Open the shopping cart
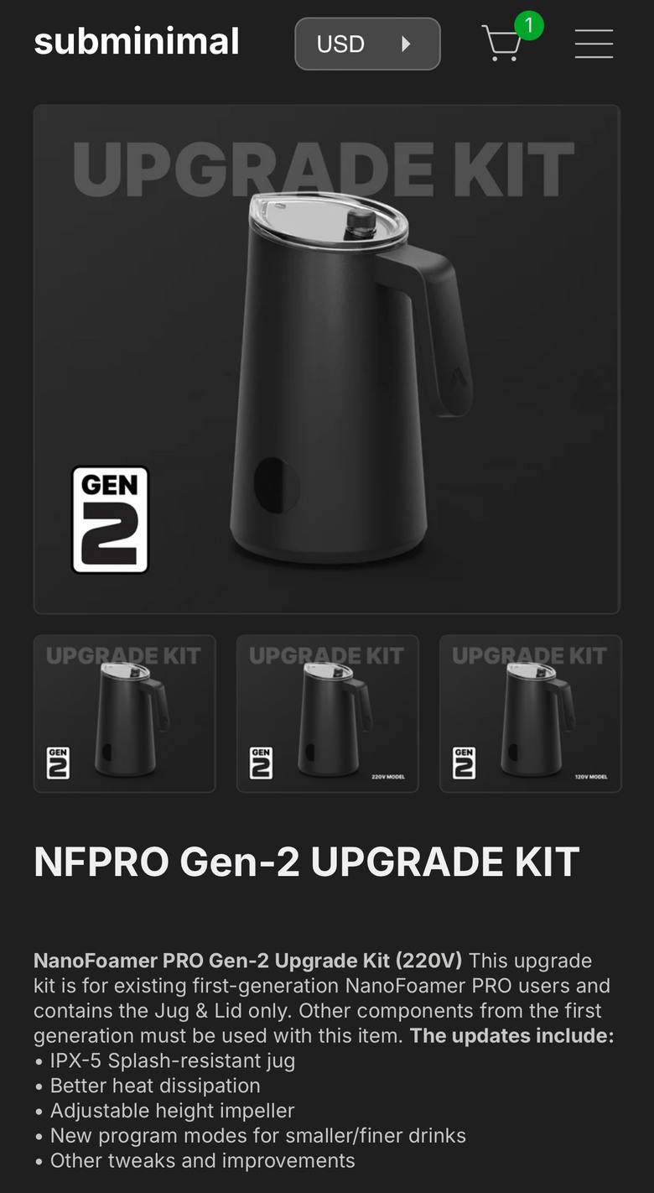 coord(502,43)
